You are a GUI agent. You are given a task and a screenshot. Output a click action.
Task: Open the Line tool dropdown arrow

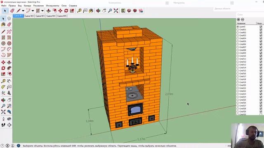point(23,11)
